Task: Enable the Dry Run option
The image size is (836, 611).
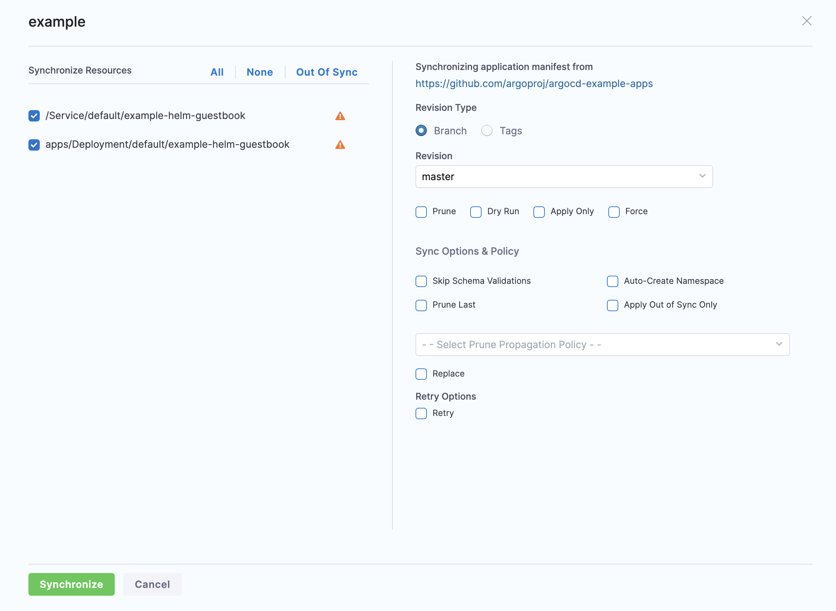Action: (476, 212)
